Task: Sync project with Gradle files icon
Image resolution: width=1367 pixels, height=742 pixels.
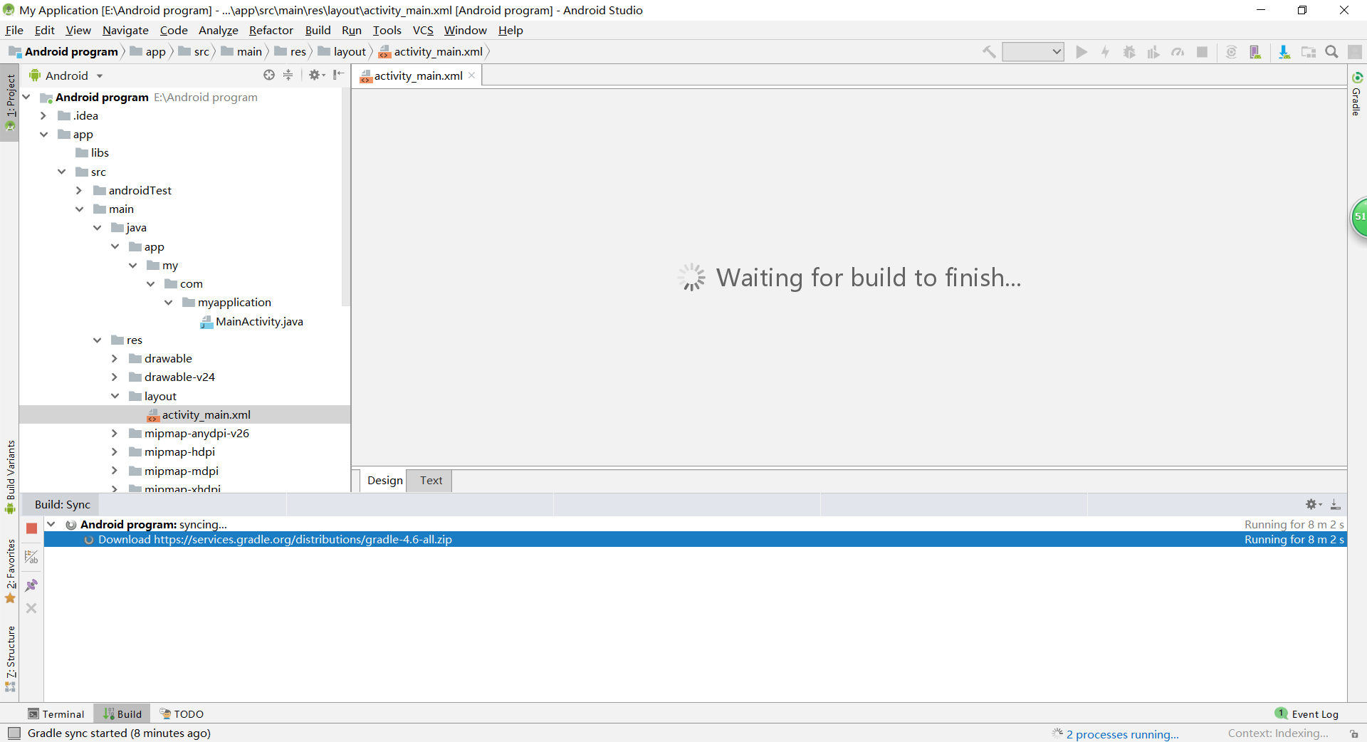Action: click(1232, 52)
